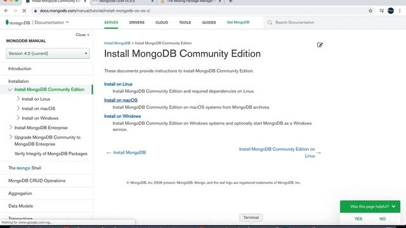Viewport: 406px width, 228px height.
Task: Expand Install on macOS sidebar chevron
Action: click(x=18, y=108)
